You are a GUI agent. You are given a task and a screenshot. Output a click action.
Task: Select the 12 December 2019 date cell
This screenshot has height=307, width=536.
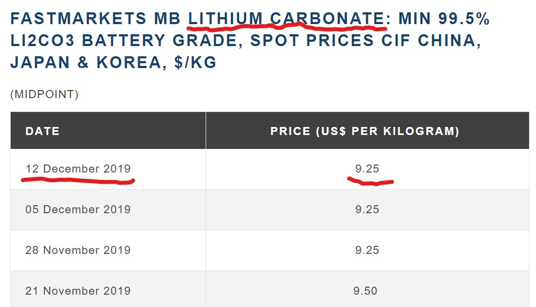pyautogui.click(x=78, y=169)
